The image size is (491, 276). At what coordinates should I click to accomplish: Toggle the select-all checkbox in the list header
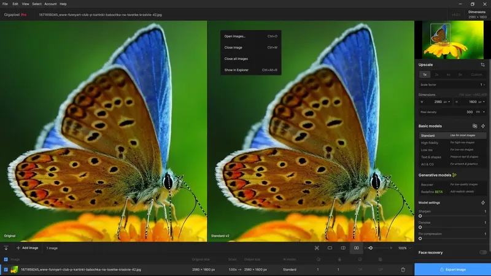6,259
